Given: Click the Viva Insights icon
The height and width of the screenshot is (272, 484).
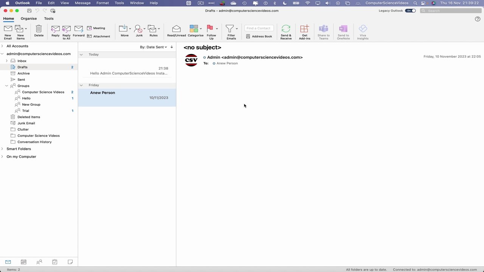Looking at the screenshot, I should (363, 29).
